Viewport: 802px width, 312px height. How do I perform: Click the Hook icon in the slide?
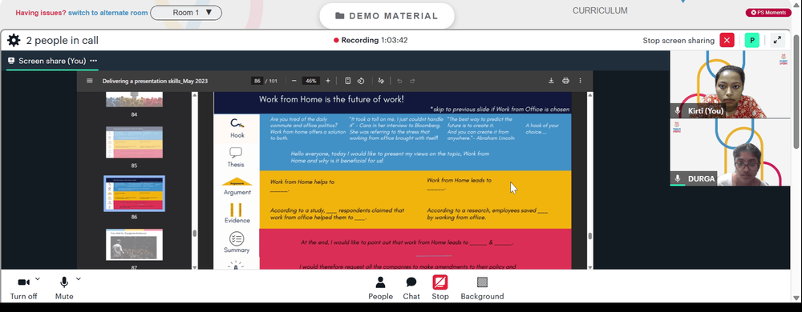tap(237, 123)
